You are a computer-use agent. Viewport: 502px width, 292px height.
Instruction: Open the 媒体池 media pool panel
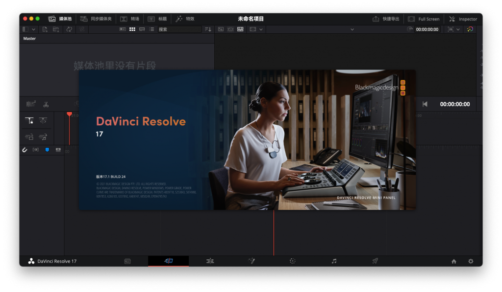point(60,19)
